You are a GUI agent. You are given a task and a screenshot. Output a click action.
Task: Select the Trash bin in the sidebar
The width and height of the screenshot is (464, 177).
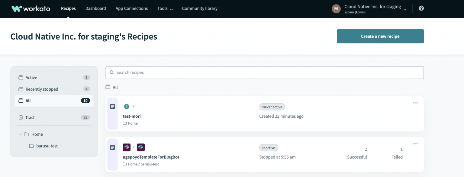click(x=30, y=117)
